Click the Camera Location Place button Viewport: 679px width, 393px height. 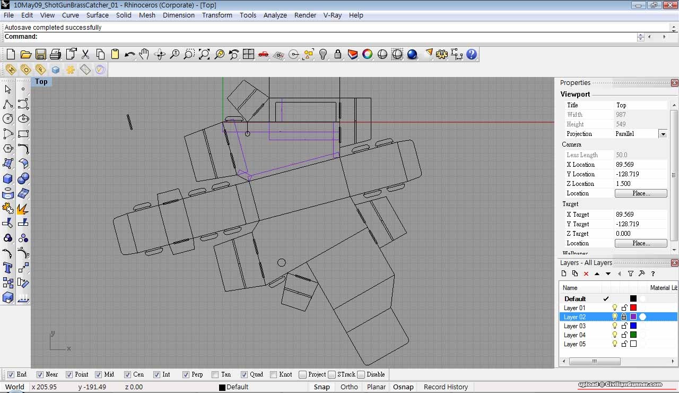[641, 193]
